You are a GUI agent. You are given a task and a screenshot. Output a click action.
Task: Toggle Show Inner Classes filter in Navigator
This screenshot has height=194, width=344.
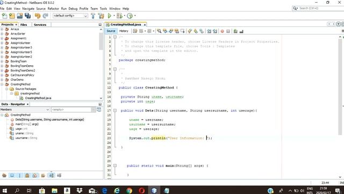coord(35,175)
